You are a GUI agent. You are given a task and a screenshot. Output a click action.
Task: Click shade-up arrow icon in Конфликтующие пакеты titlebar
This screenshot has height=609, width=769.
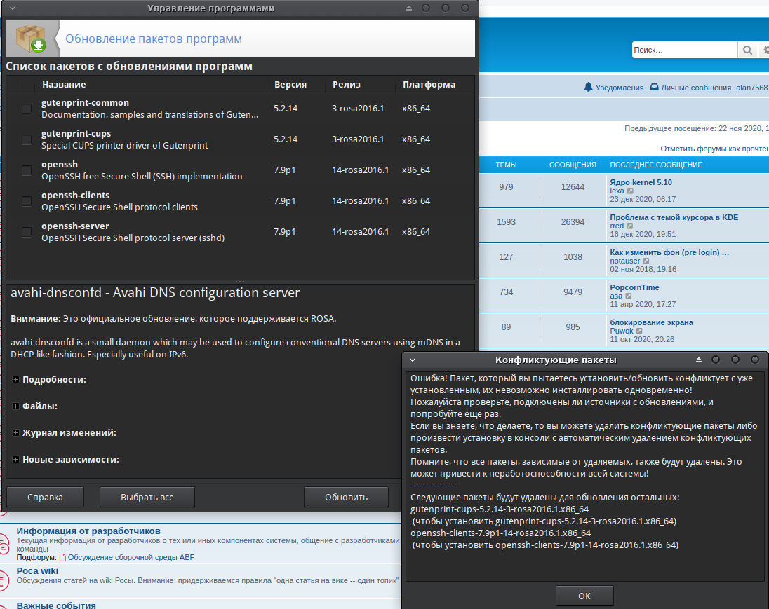click(x=699, y=360)
